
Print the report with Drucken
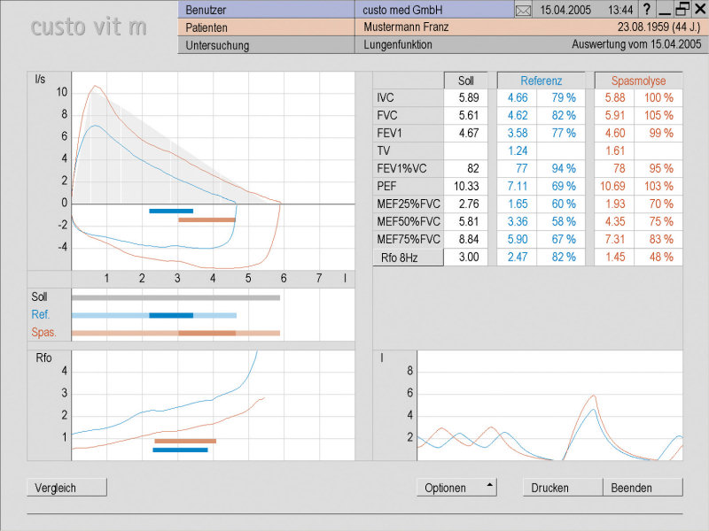tap(563, 488)
